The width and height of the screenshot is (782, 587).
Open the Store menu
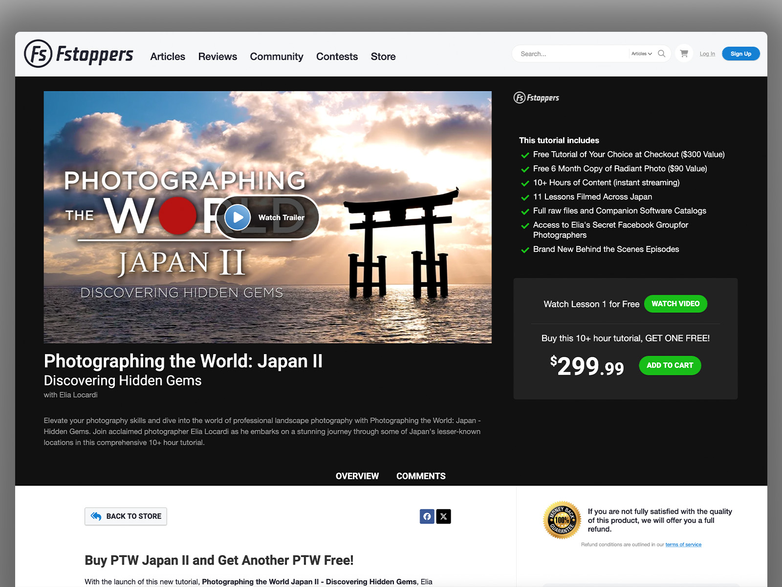tap(383, 57)
